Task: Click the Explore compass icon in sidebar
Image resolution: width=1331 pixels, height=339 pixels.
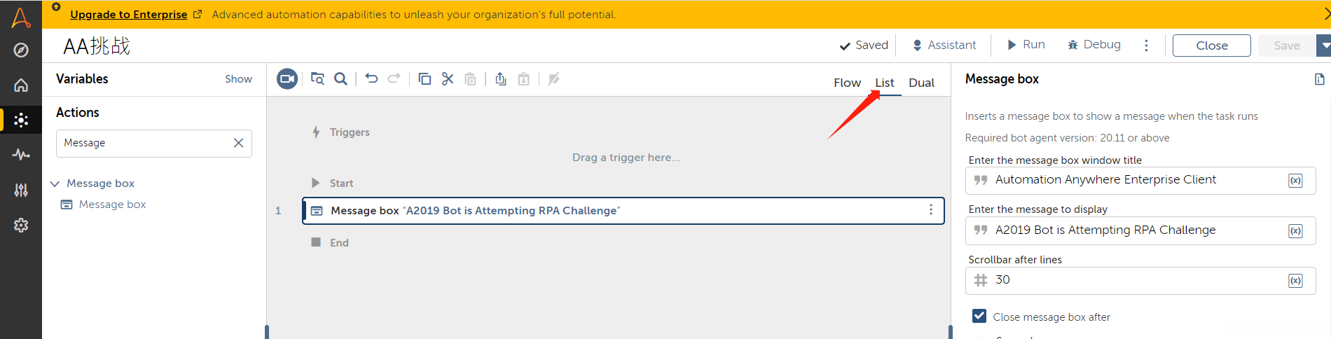Action: [21, 50]
